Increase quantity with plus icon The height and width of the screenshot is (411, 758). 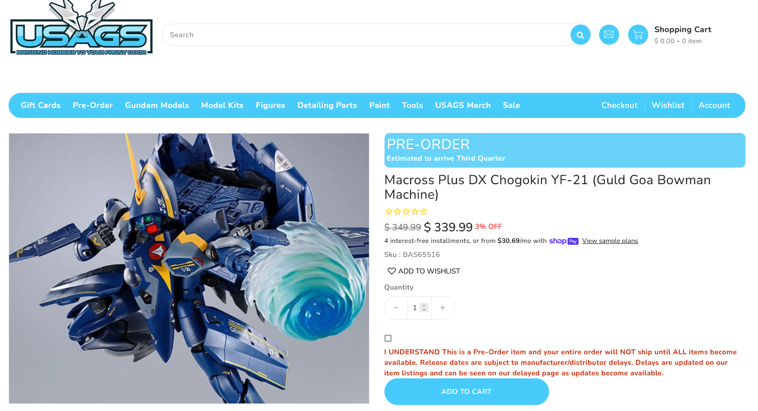[443, 308]
